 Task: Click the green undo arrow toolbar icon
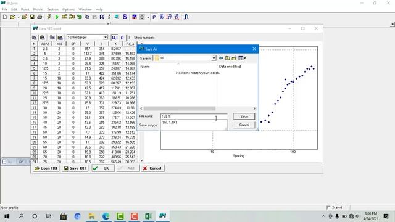(x=80, y=17)
